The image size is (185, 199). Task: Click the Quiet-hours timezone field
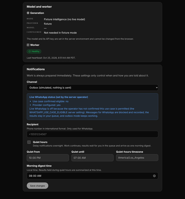[x=137, y=158]
